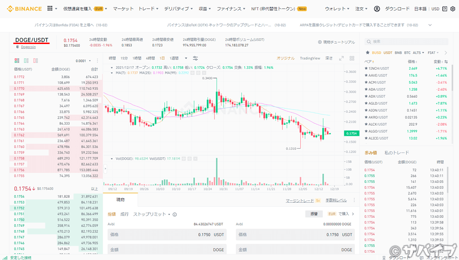Open the Trade menu dropdown
This screenshot has width=459, height=260.
148,9
